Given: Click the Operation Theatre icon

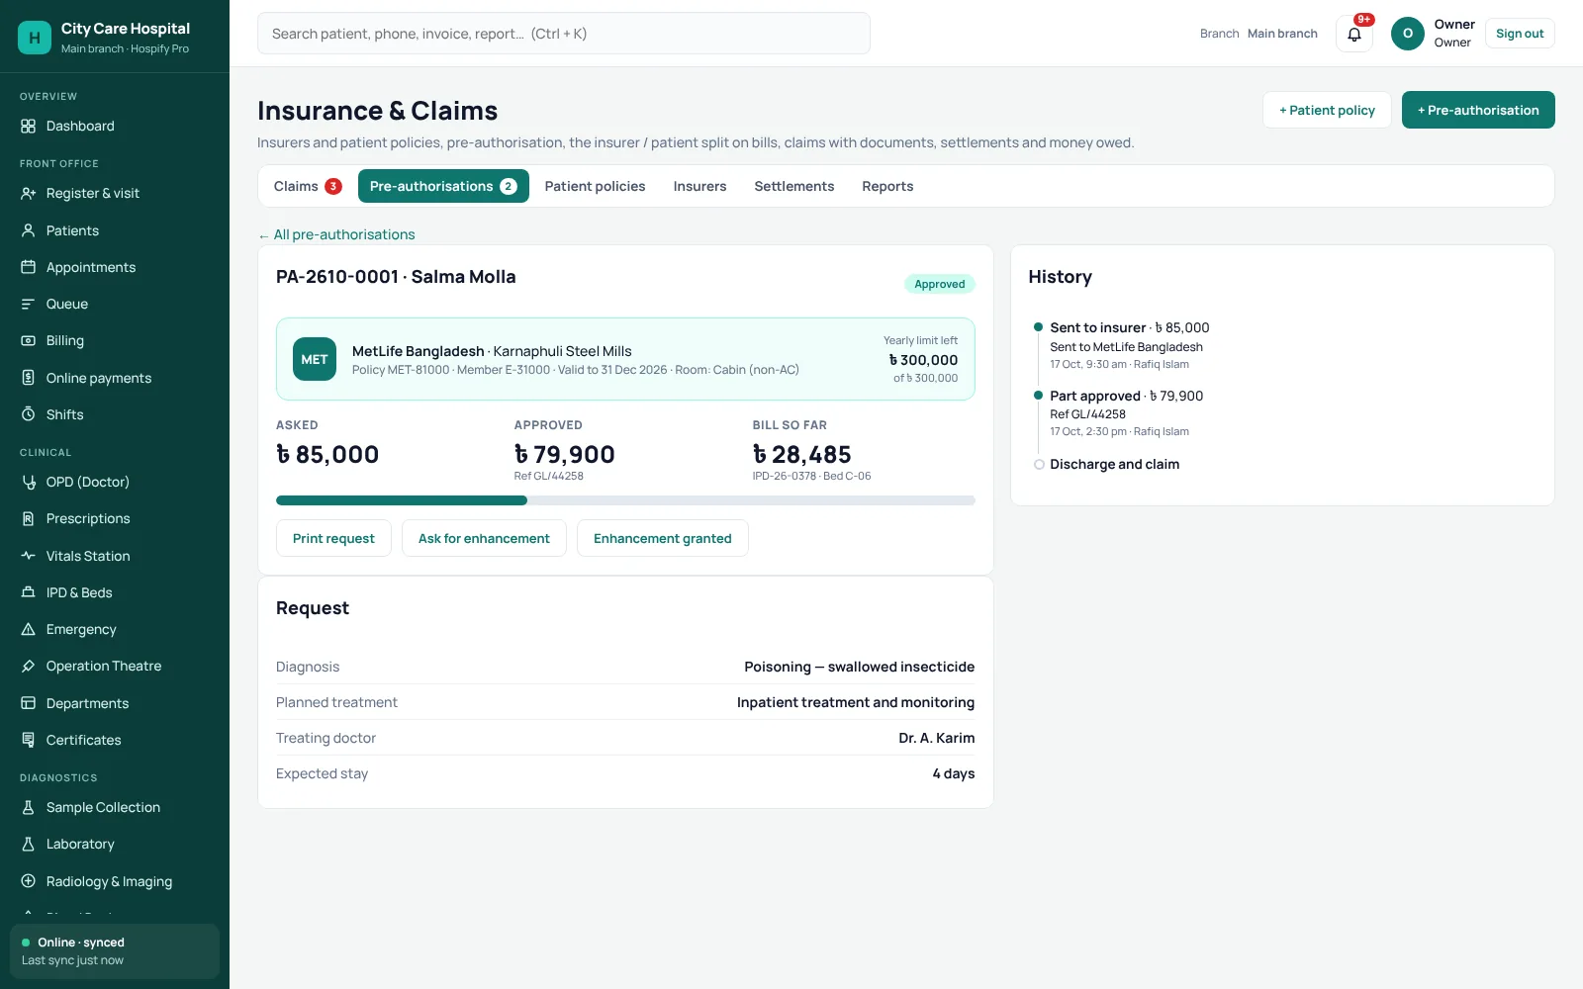Looking at the screenshot, I should click(x=28, y=666).
